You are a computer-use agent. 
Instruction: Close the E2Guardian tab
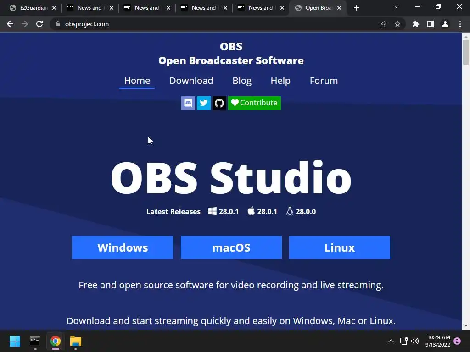point(54,8)
